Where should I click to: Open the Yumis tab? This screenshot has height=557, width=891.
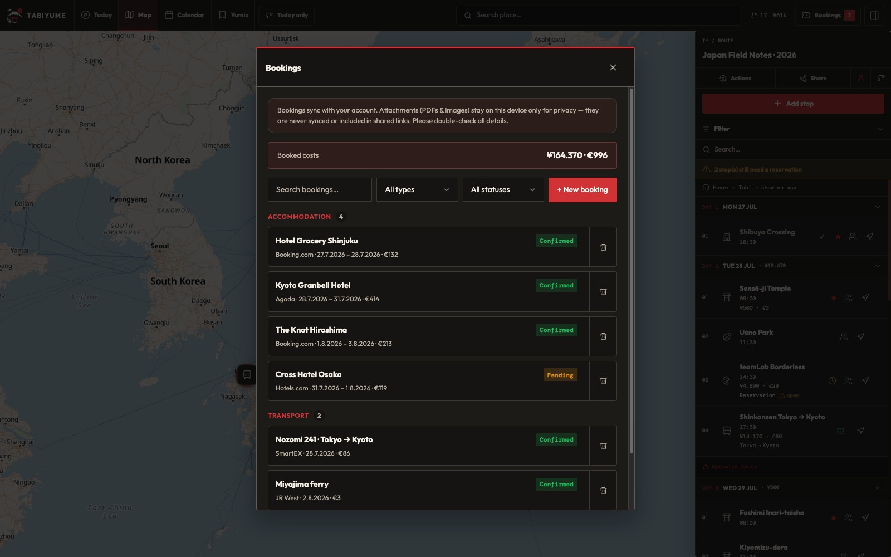[233, 15]
